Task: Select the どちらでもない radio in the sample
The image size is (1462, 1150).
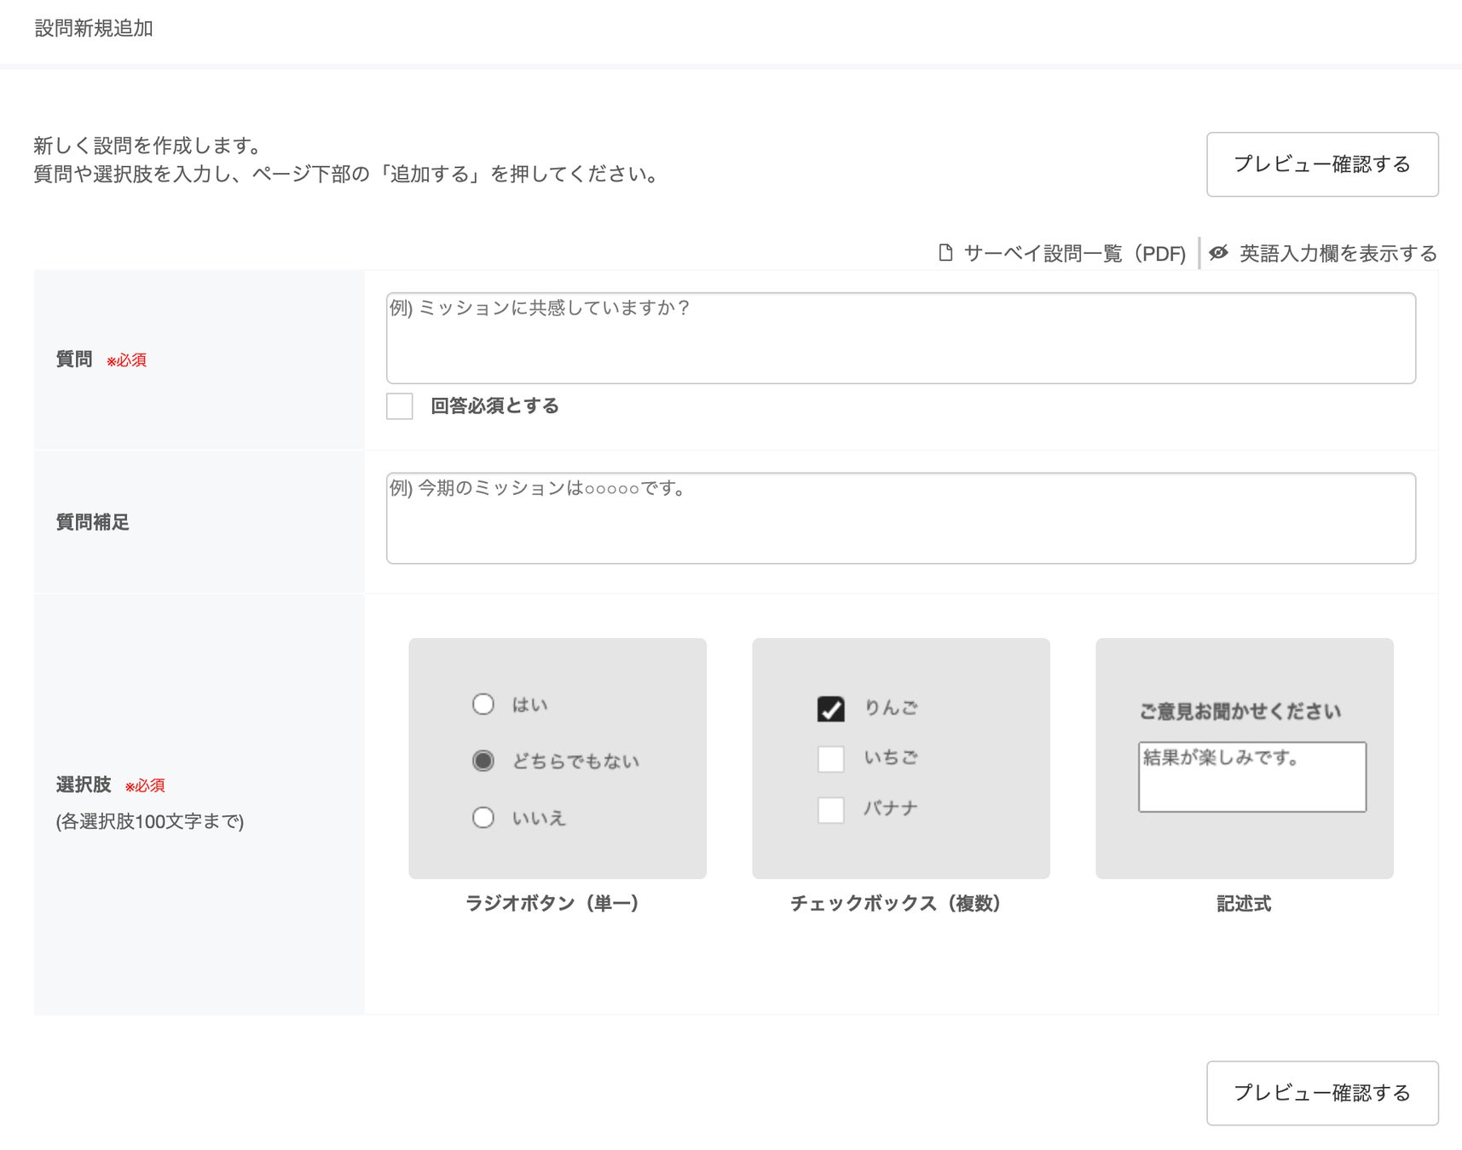Action: [483, 761]
